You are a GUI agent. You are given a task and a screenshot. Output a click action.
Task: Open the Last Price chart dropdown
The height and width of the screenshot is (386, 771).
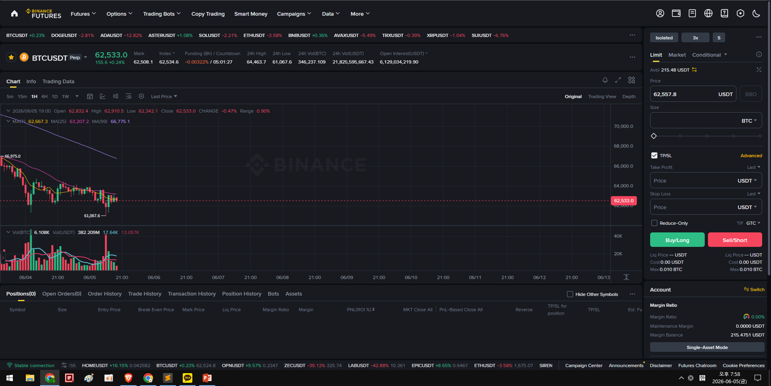point(164,96)
